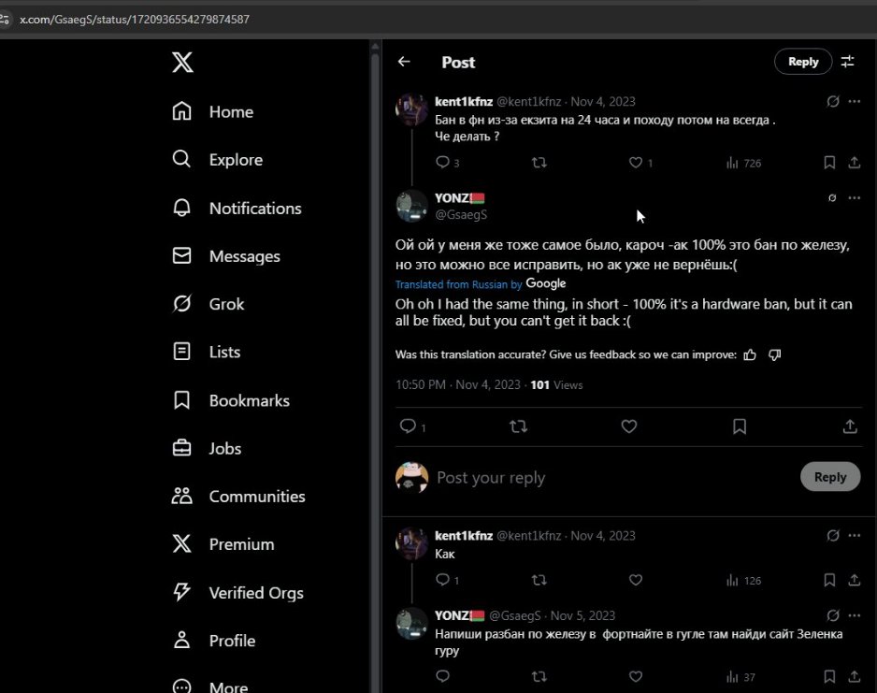Bookmark the translated reply from YONZ
877x693 pixels.
739,426
